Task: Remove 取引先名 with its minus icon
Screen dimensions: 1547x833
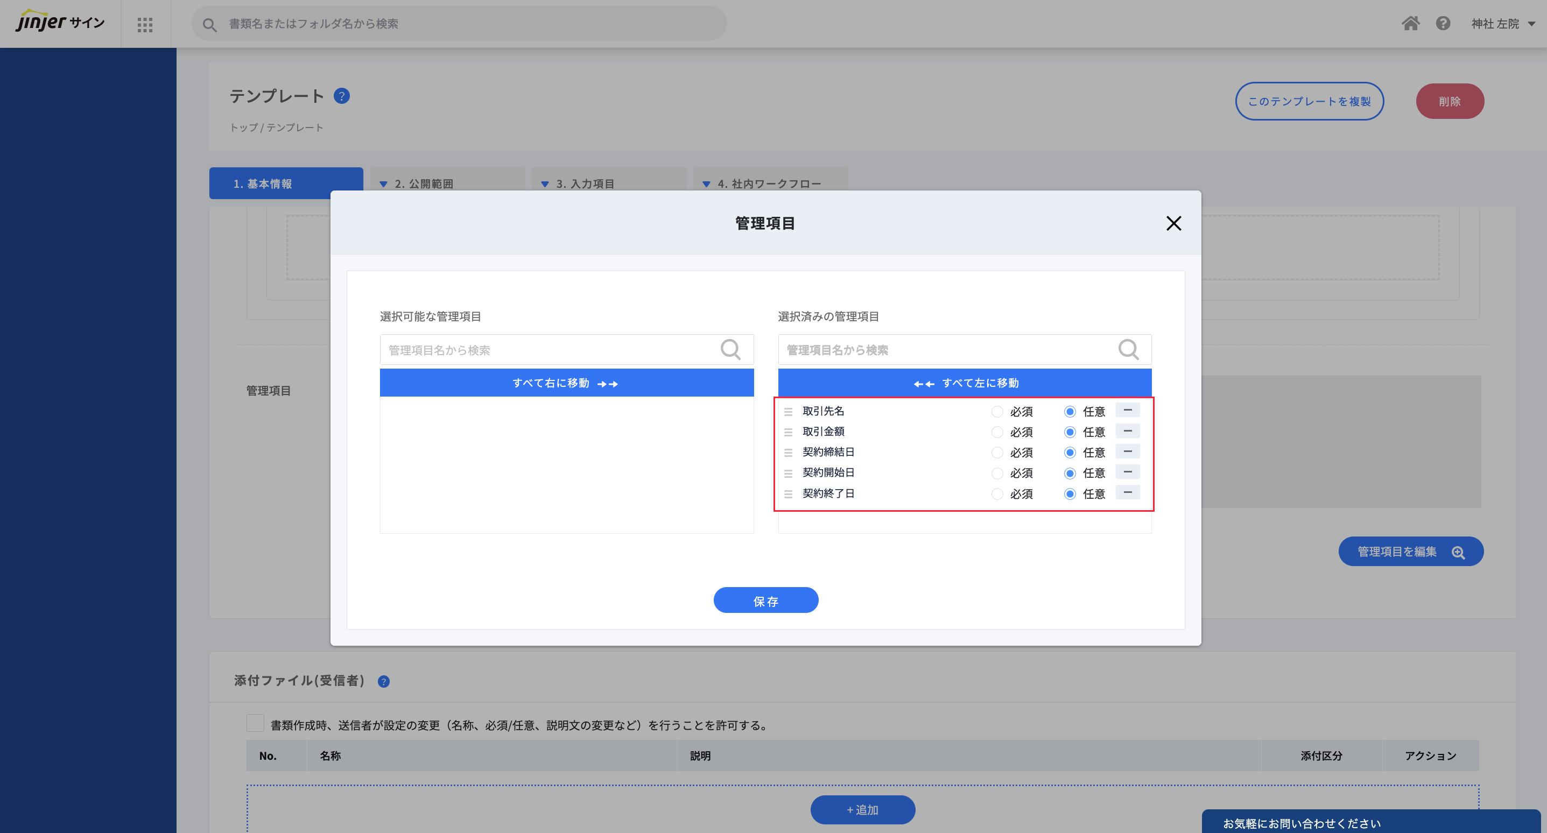Action: (1127, 410)
